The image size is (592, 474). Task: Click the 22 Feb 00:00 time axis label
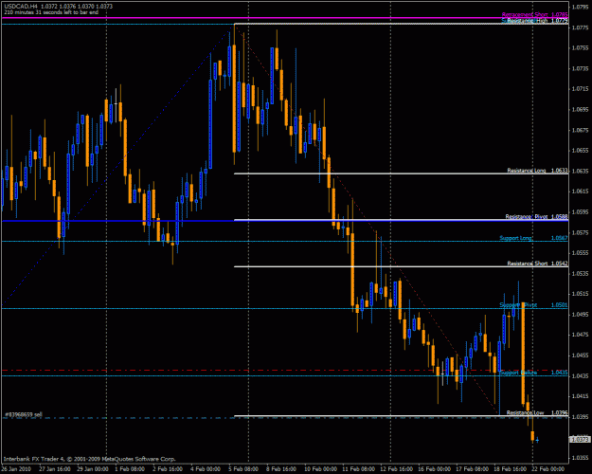[x=548, y=468]
